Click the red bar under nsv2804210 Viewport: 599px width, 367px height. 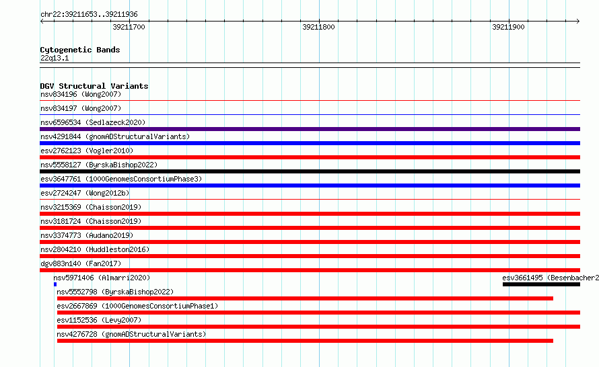tap(310, 256)
